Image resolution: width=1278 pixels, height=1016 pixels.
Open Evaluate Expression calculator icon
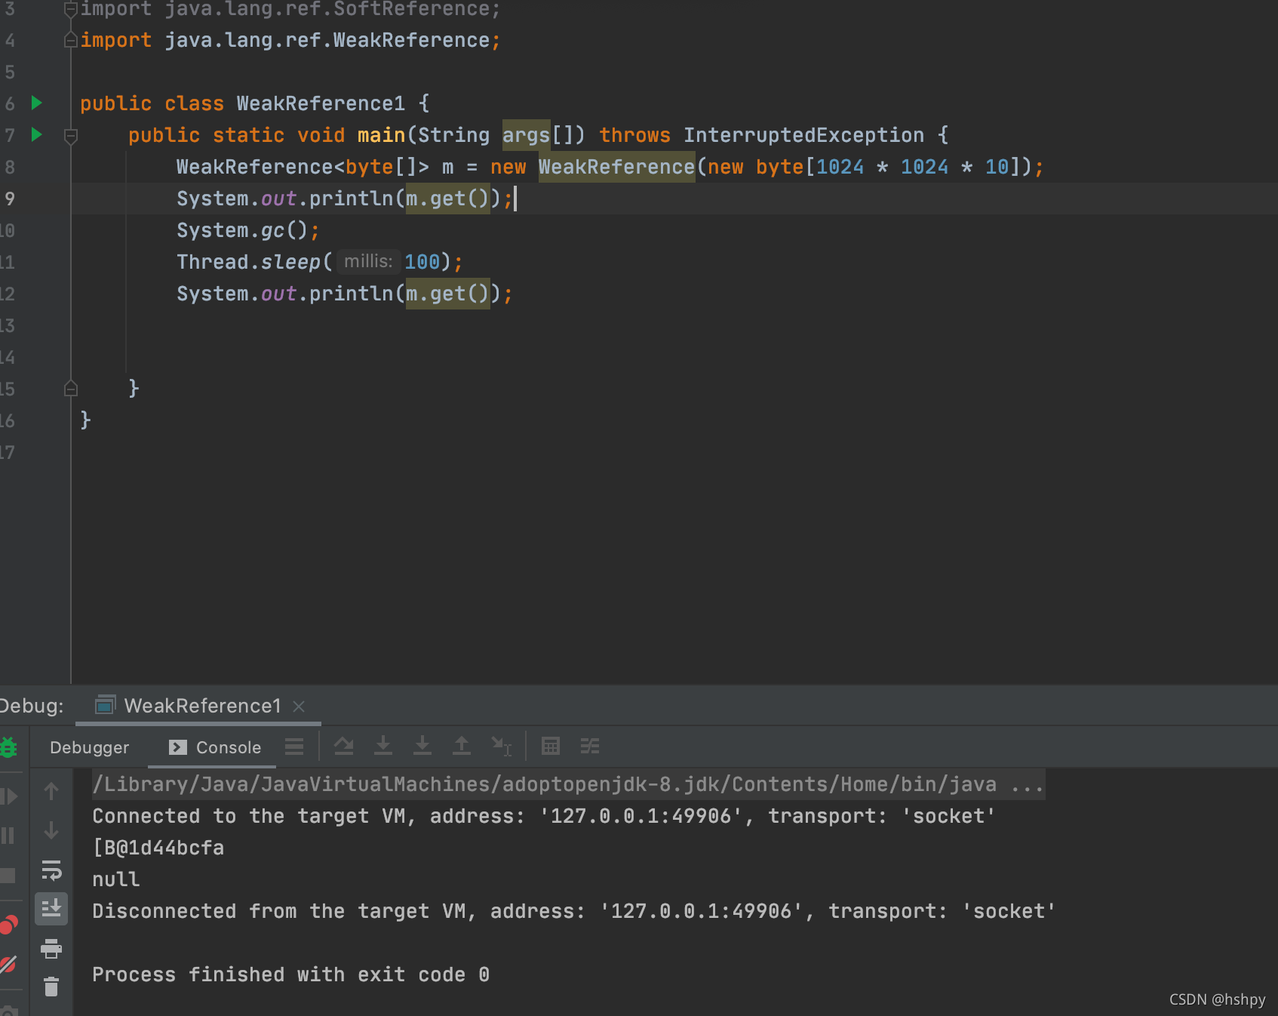[551, 747]
